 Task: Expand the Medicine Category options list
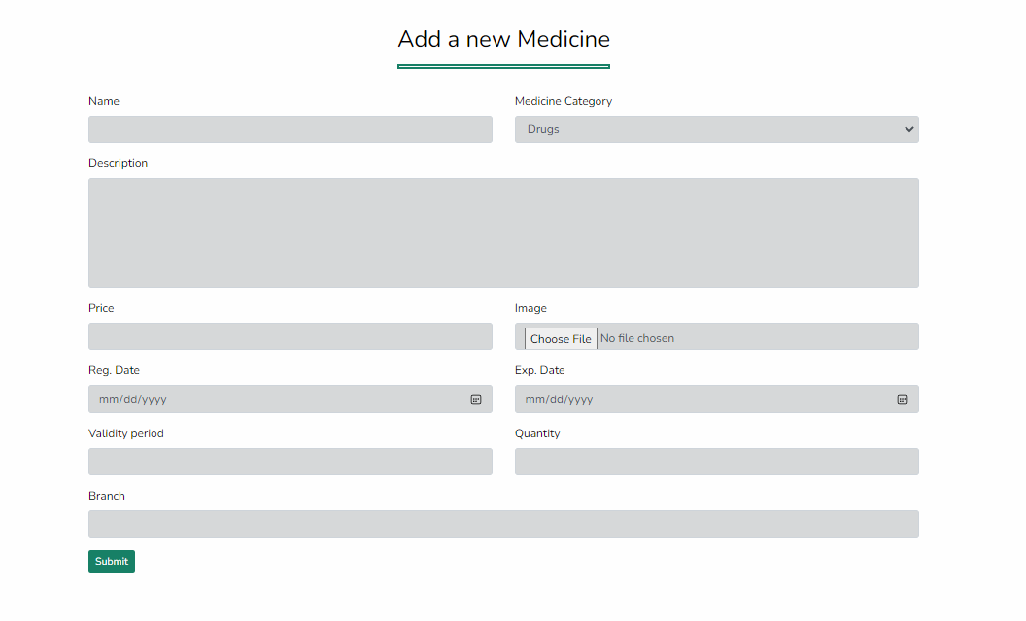point(716,128)
